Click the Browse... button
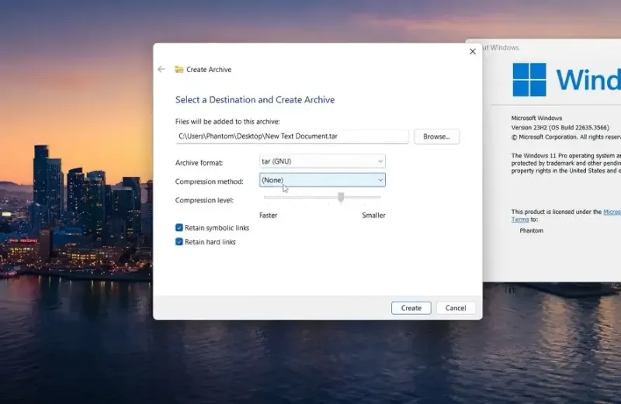 pyautogui.click(x=436, y=136)
